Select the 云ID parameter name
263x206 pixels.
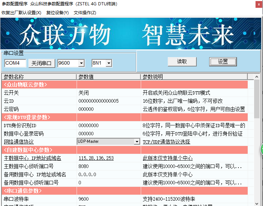(9, 101)
